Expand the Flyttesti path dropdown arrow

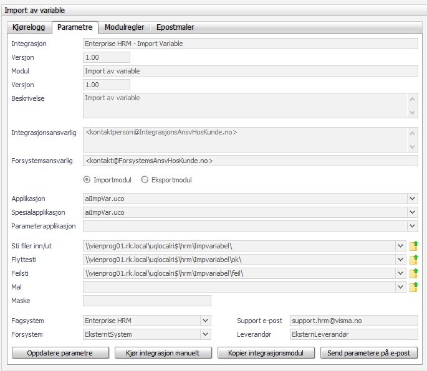point(400,260)
